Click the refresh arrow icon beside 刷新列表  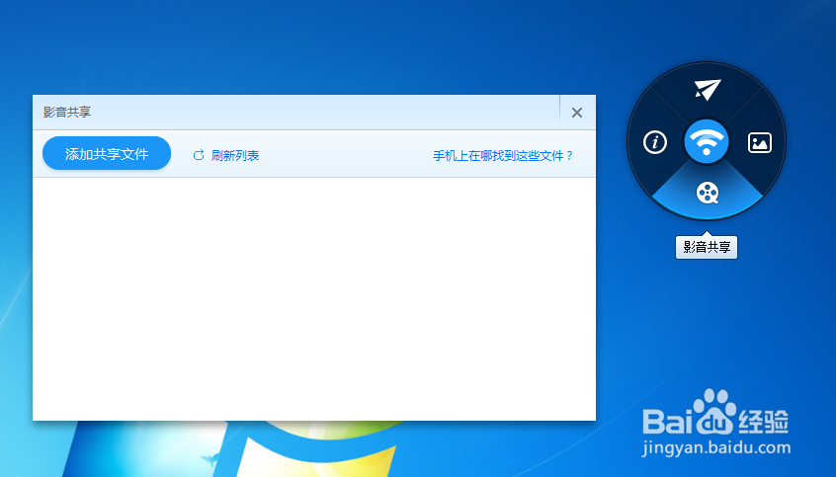click(x=199, y=155)
